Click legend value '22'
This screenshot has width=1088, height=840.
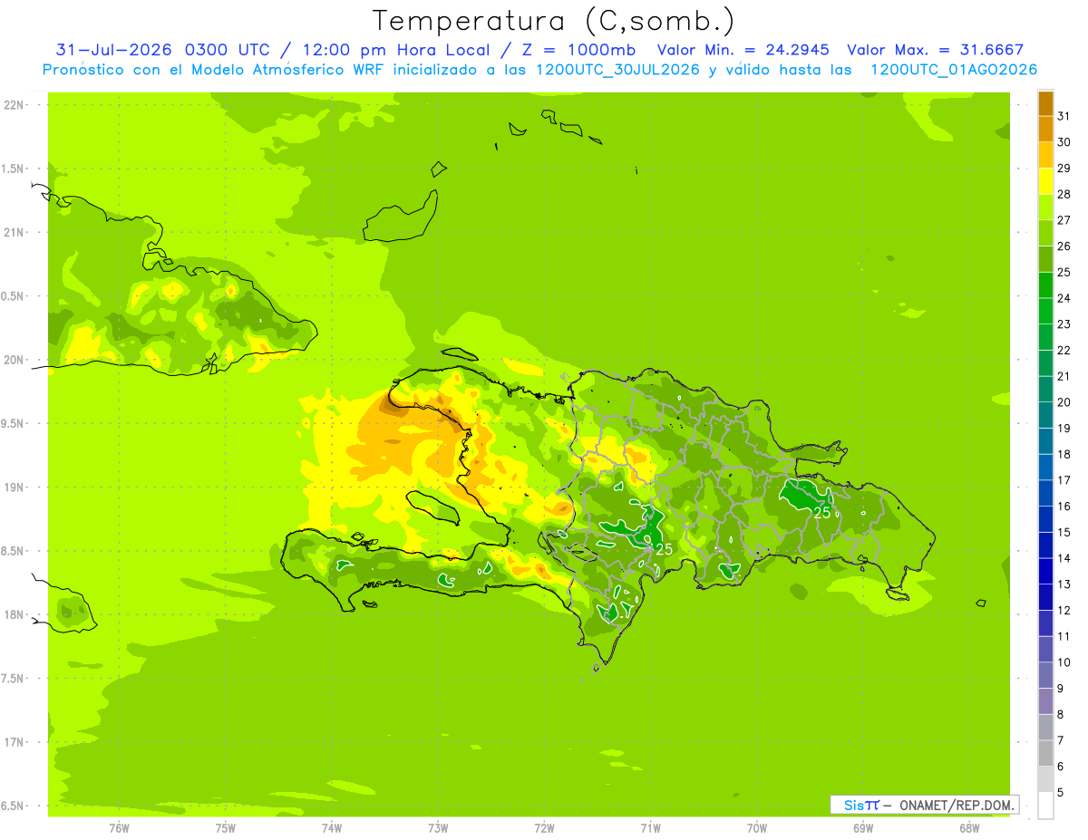point(1064,350)
